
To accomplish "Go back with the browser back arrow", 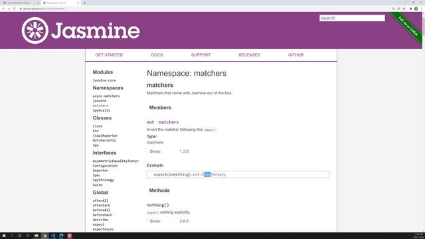I will pos(3,9).
